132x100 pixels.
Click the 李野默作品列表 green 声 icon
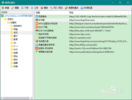(x=37, y=52)
